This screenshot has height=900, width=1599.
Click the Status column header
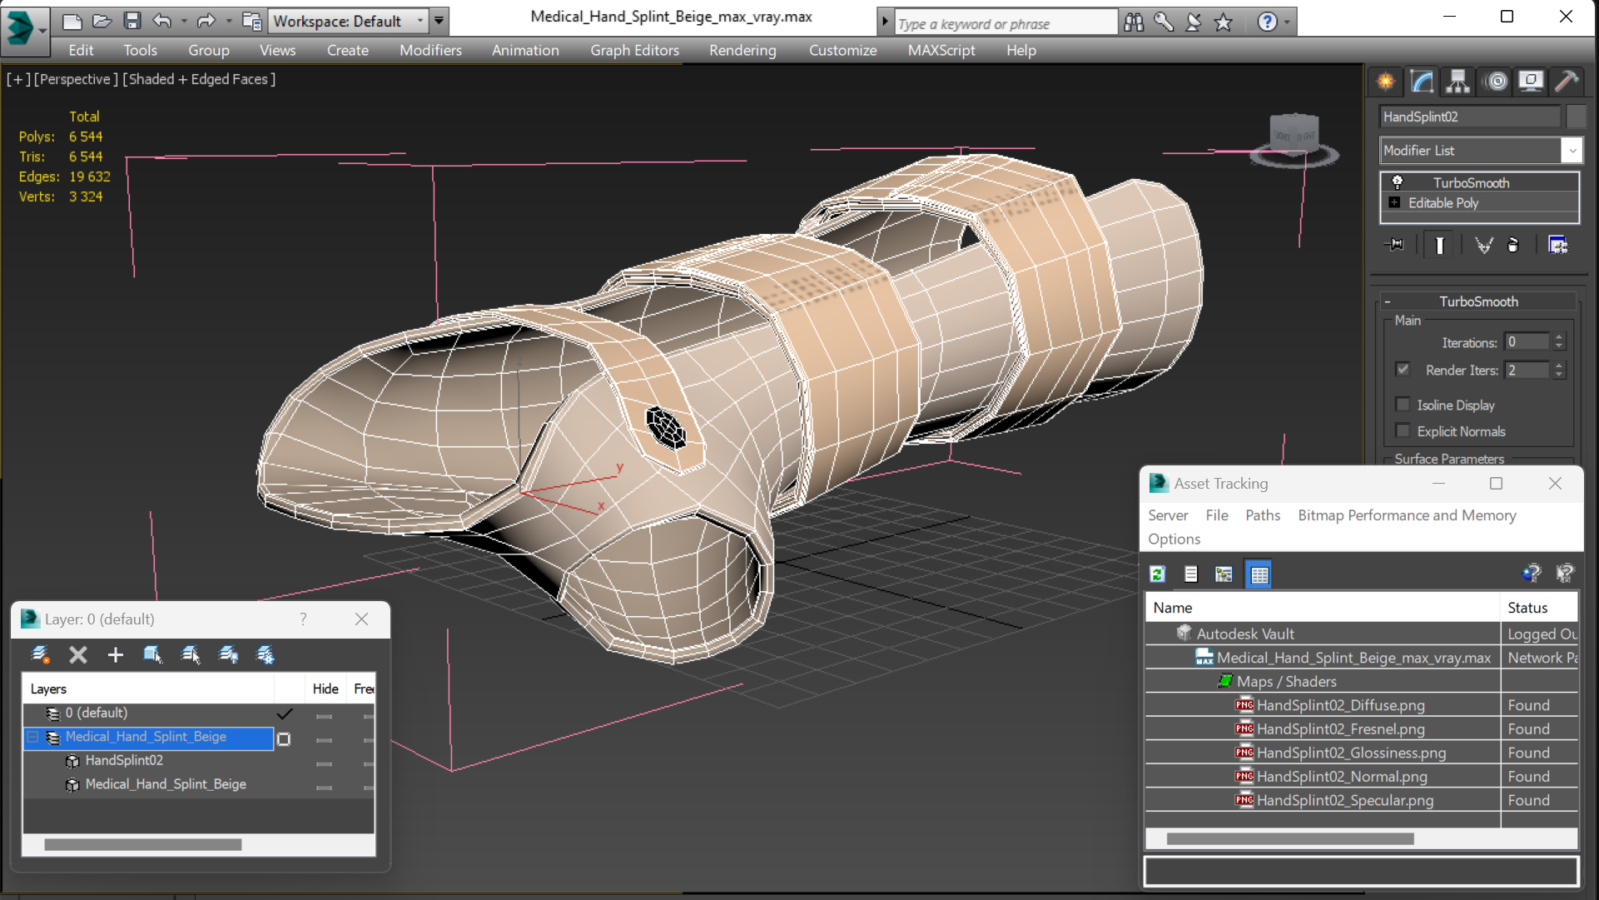coord(1539,608)
